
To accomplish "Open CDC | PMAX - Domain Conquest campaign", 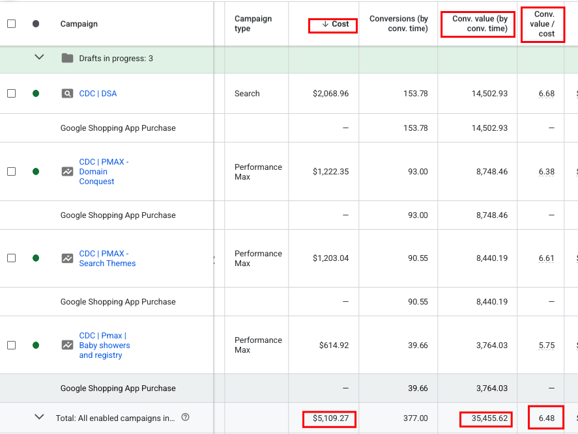I will point(104,172).
